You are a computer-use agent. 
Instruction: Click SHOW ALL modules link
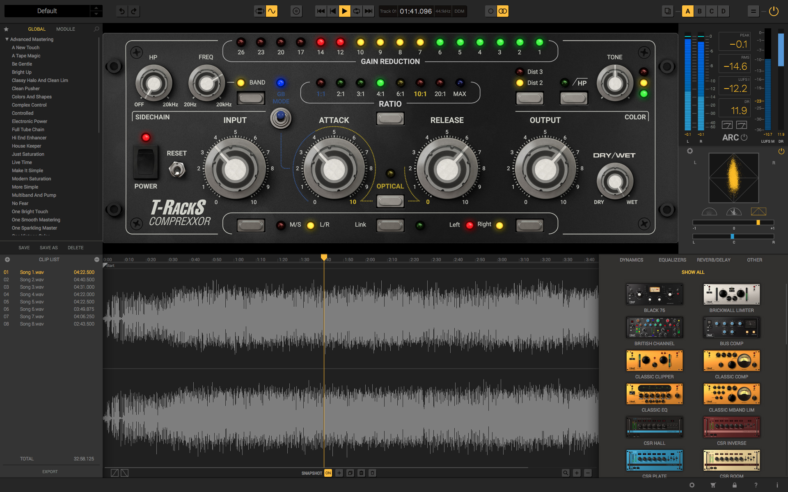pos(693,272)
